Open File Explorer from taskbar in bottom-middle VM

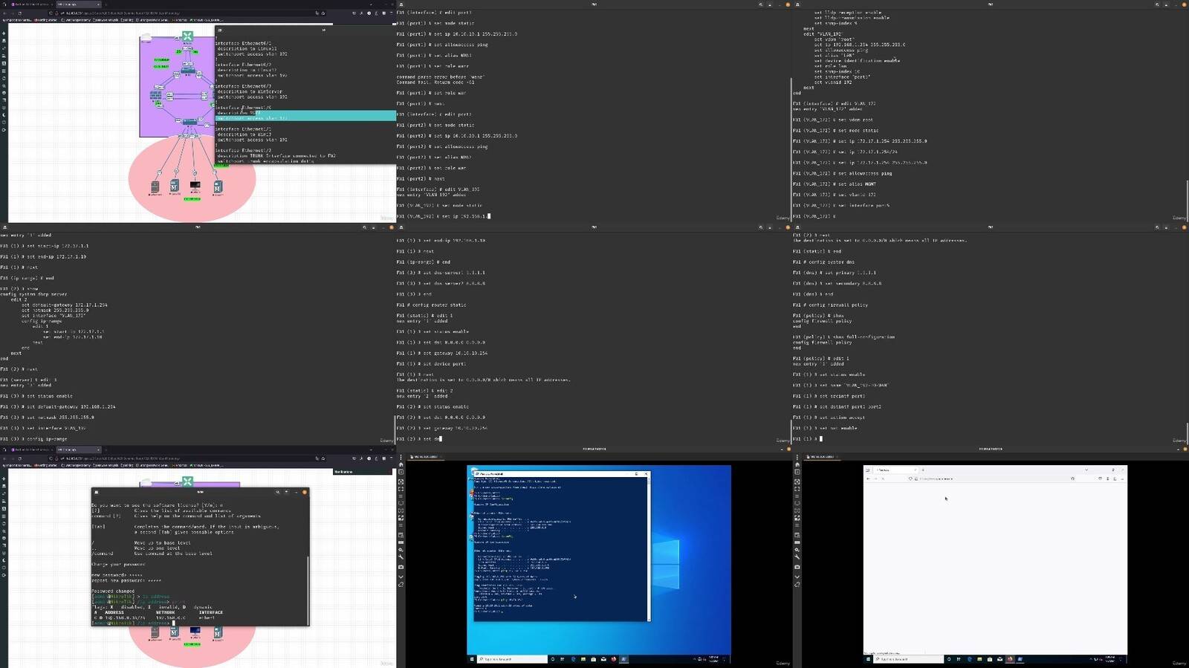(x=583, y=659)
